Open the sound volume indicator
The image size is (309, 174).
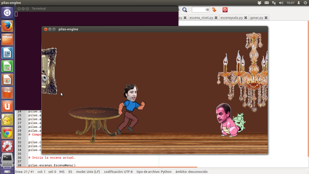click(x=281, y=3)
